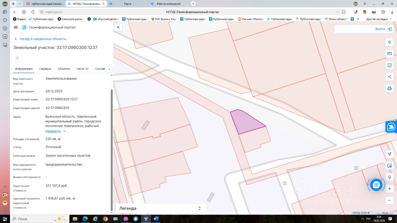Expand the full address with Развернуть

(56, 131)
